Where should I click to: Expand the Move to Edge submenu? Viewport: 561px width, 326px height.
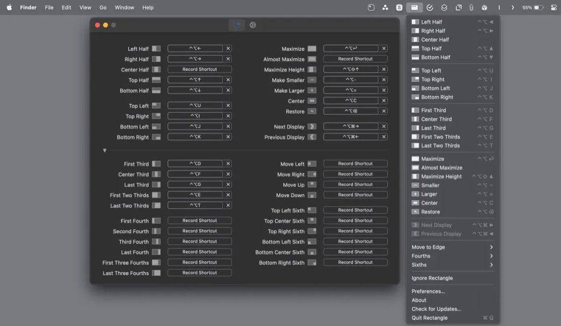(453, 247)
